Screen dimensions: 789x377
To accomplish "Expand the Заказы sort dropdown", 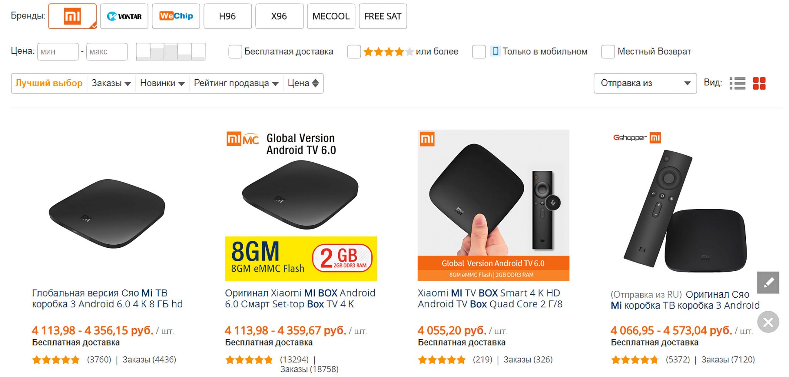I will (111, 83).
